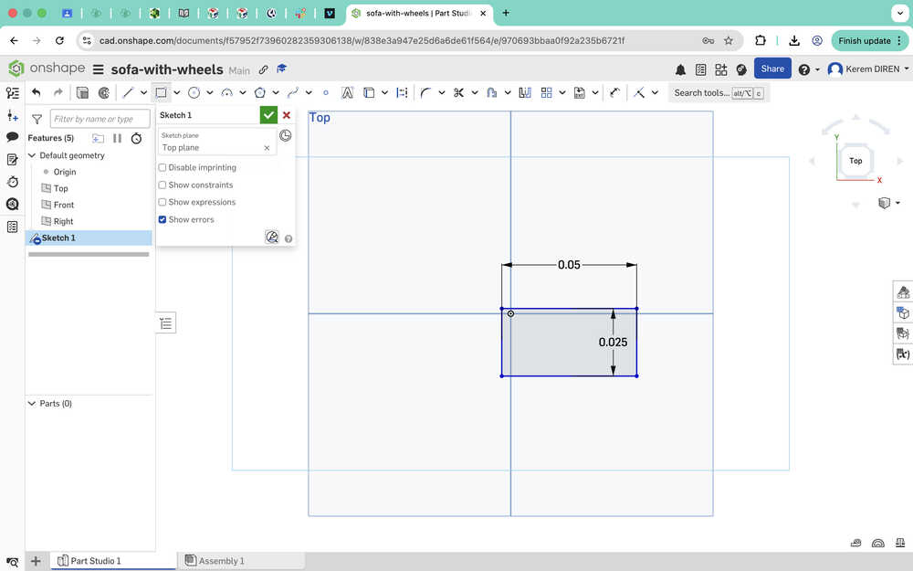Select Sketch 1 in feature list
This screenshot has height=571, width=913.
[x=89, y=238]
